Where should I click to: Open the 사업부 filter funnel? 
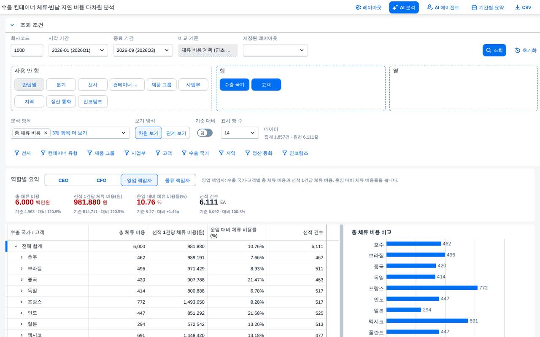click(127, 153)
